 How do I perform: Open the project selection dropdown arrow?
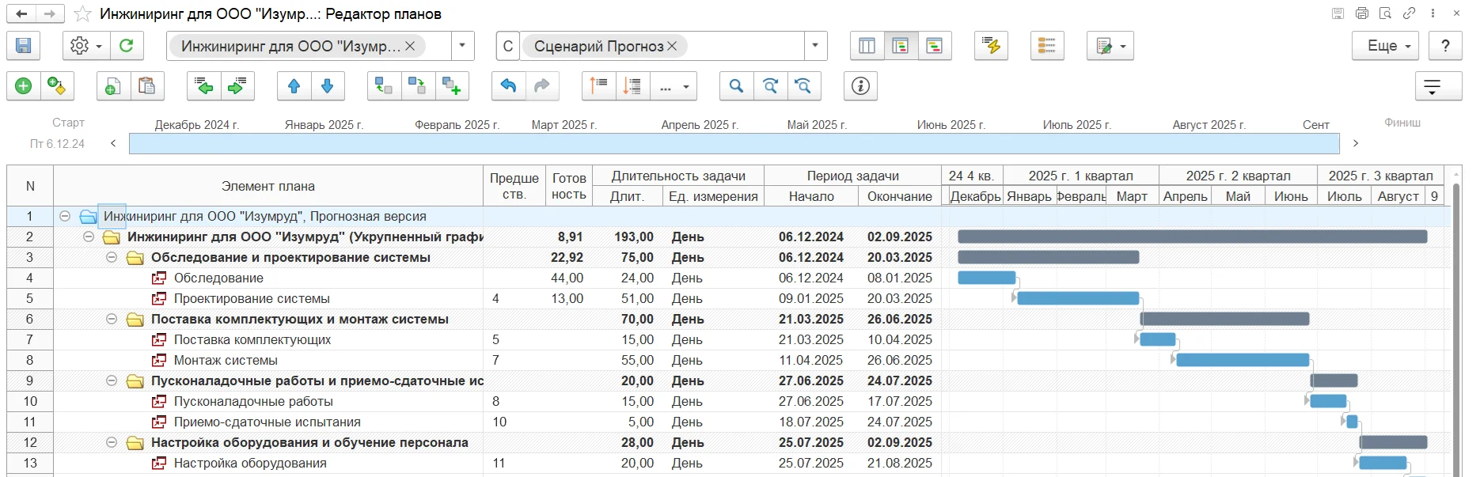[462, 46]
